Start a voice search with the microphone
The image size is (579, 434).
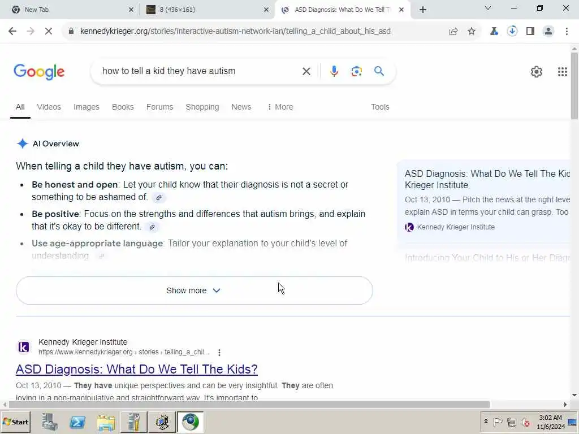334,71
